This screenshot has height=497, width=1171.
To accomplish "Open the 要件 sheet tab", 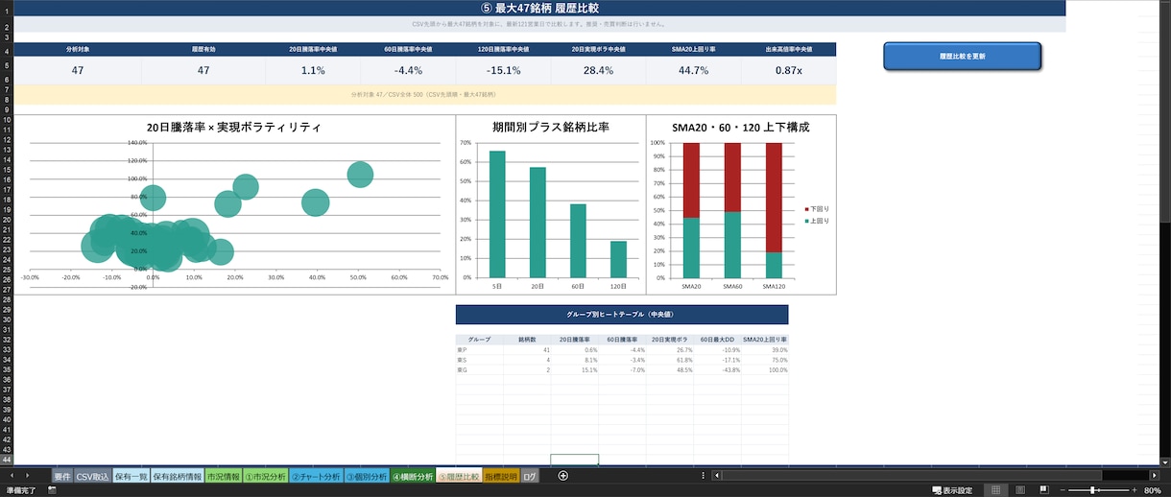I will (x=62, y=476).
